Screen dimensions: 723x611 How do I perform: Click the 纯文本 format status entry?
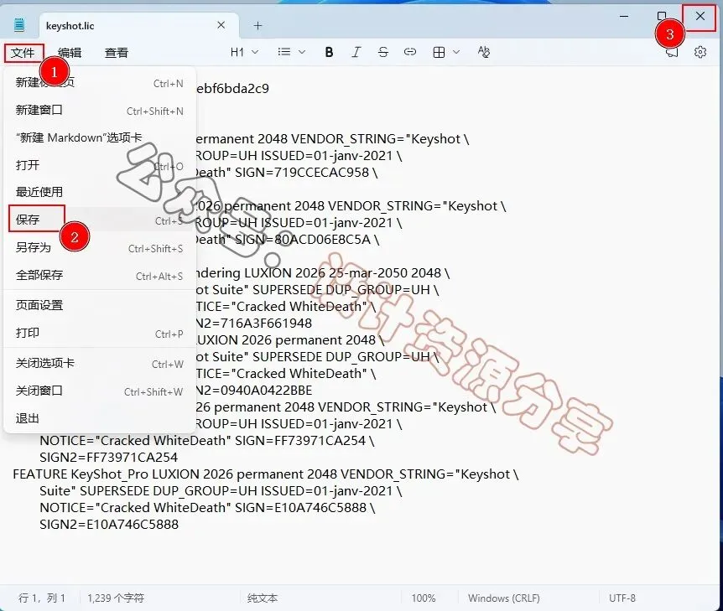[x=263, y=598]
